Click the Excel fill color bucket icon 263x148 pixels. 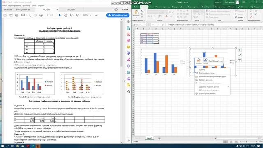(x=166, y=16)
